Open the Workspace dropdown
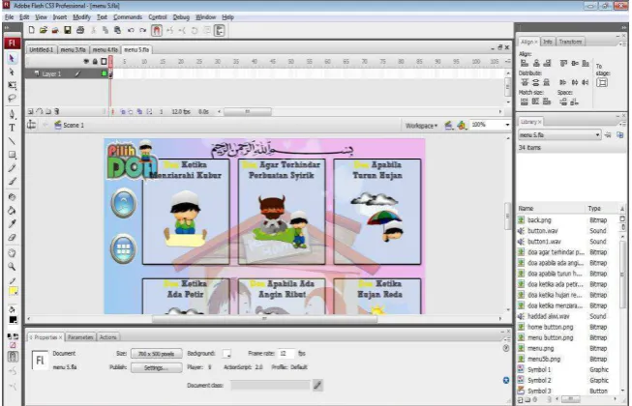 coord(421,126)
